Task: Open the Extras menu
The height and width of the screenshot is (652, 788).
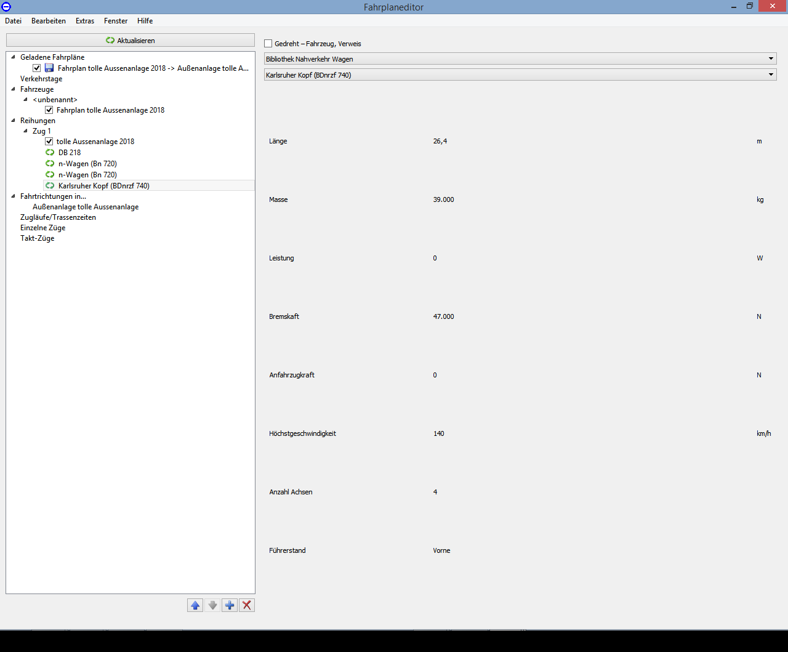Action: click(85, 21)
